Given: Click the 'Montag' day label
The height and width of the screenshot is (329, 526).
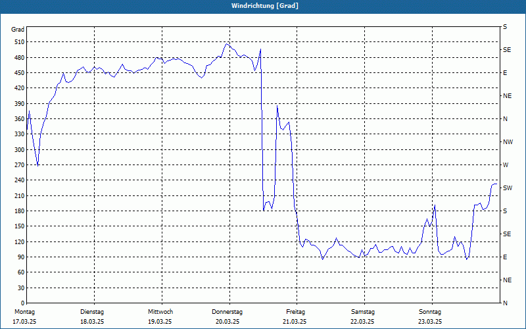Looking at the screenshot, I should click(25, 312).
